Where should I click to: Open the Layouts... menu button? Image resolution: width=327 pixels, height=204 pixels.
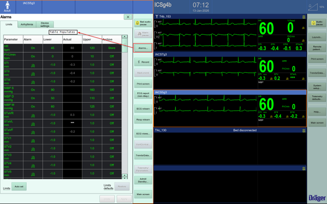click(317, 37)
